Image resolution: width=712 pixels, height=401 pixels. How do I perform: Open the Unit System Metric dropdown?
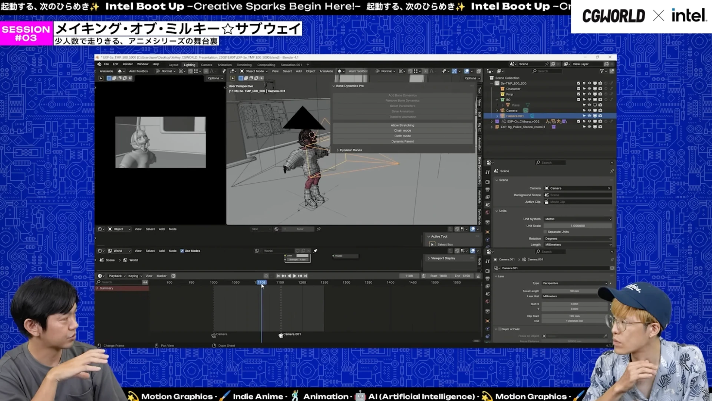click(x=578, y=219)
